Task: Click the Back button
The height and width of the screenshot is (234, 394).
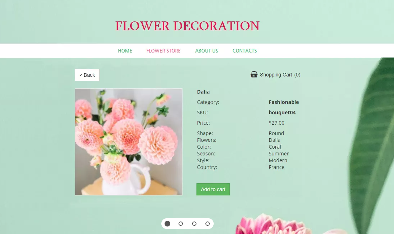Action: (87, 75)
